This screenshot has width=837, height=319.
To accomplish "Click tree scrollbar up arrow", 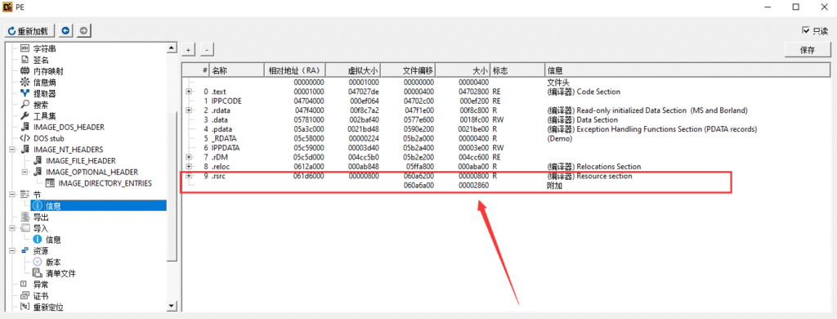I will tap(172, 48).
